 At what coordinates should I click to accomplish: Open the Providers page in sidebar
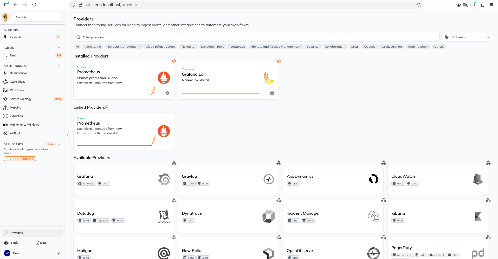(32, 233)
